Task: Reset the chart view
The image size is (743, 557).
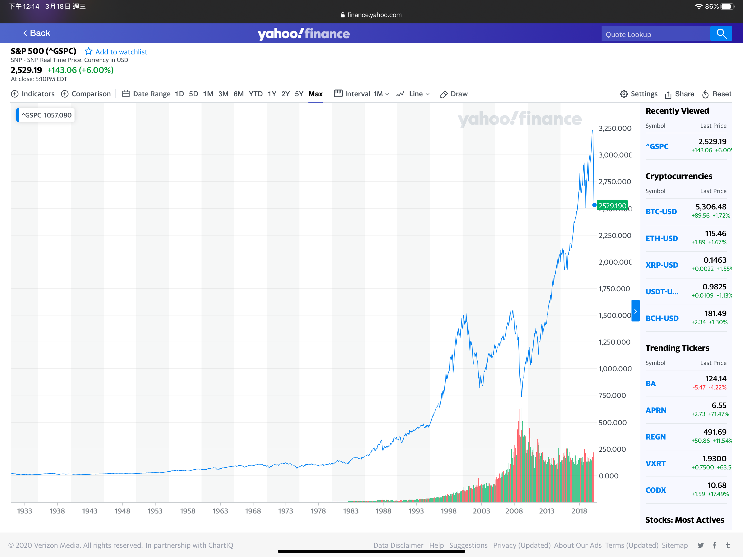Action: pyautogui.click(x=716, y=94)
